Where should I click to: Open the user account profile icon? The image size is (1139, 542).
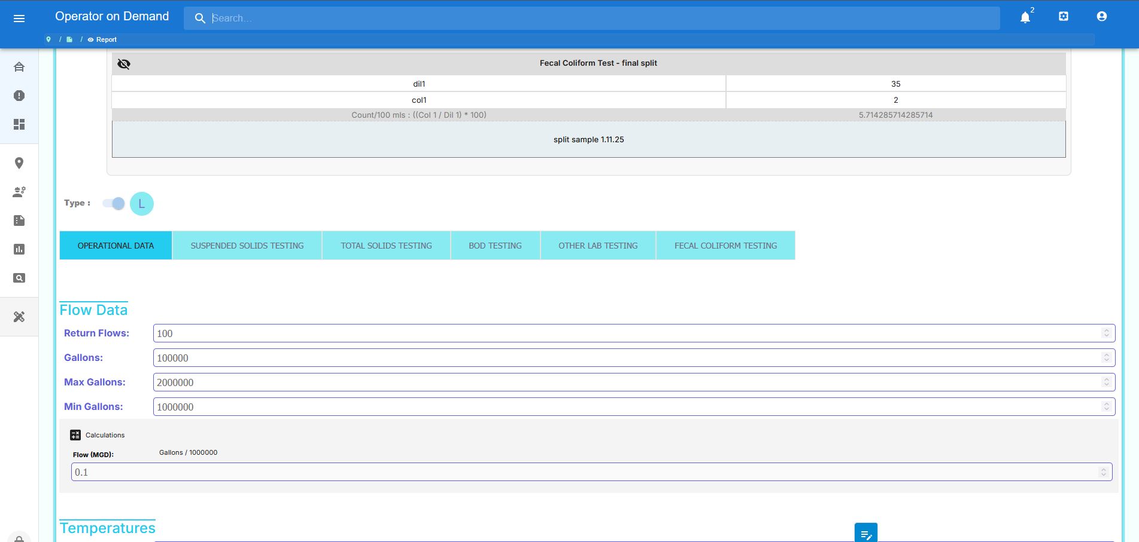tap(1102, 17)
